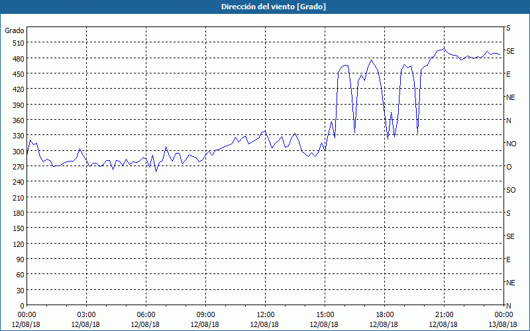Click the 00:00 label above date 13/08/18
Screen dimensions: 530x331
pyautogui.click(x=503, y=315)
